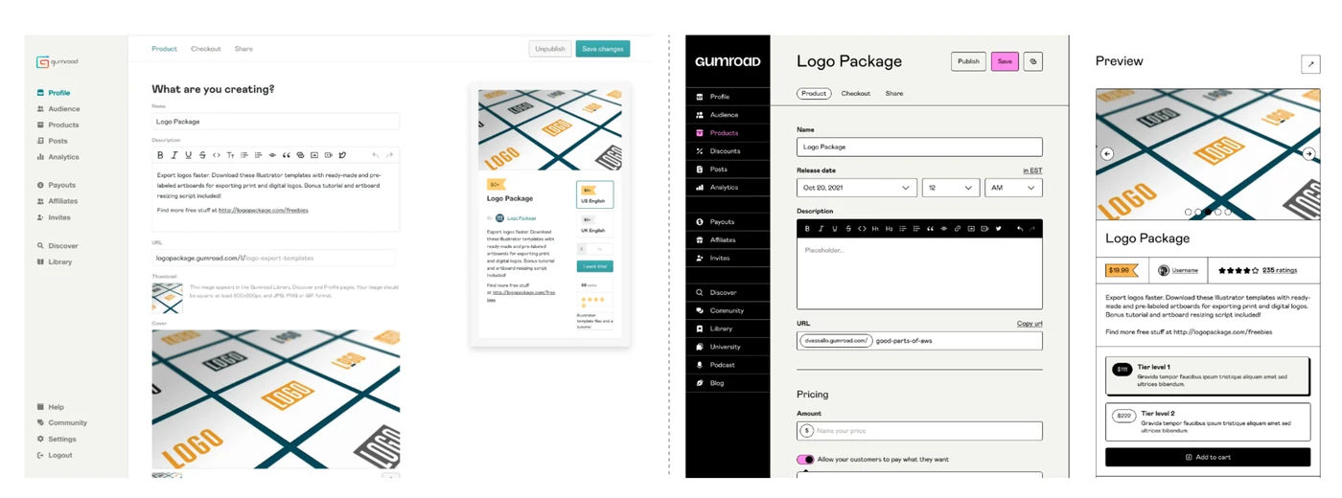Click Italic icon in old design's description toolbar

(174, 155)
